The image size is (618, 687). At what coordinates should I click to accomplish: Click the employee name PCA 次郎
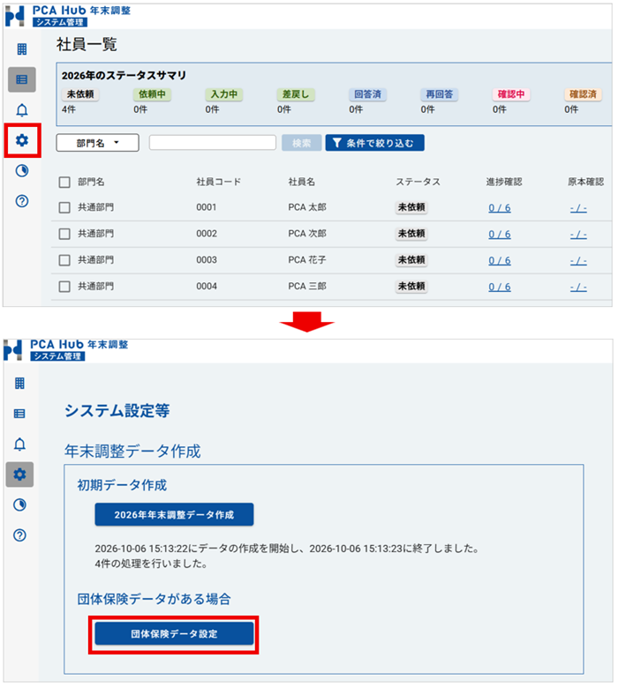pos(307,234)
